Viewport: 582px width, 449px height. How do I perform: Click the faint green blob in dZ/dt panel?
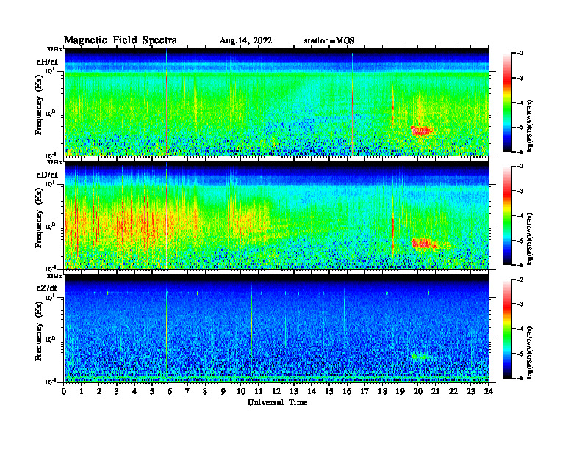pyautogui.click(x=421, y=357)
